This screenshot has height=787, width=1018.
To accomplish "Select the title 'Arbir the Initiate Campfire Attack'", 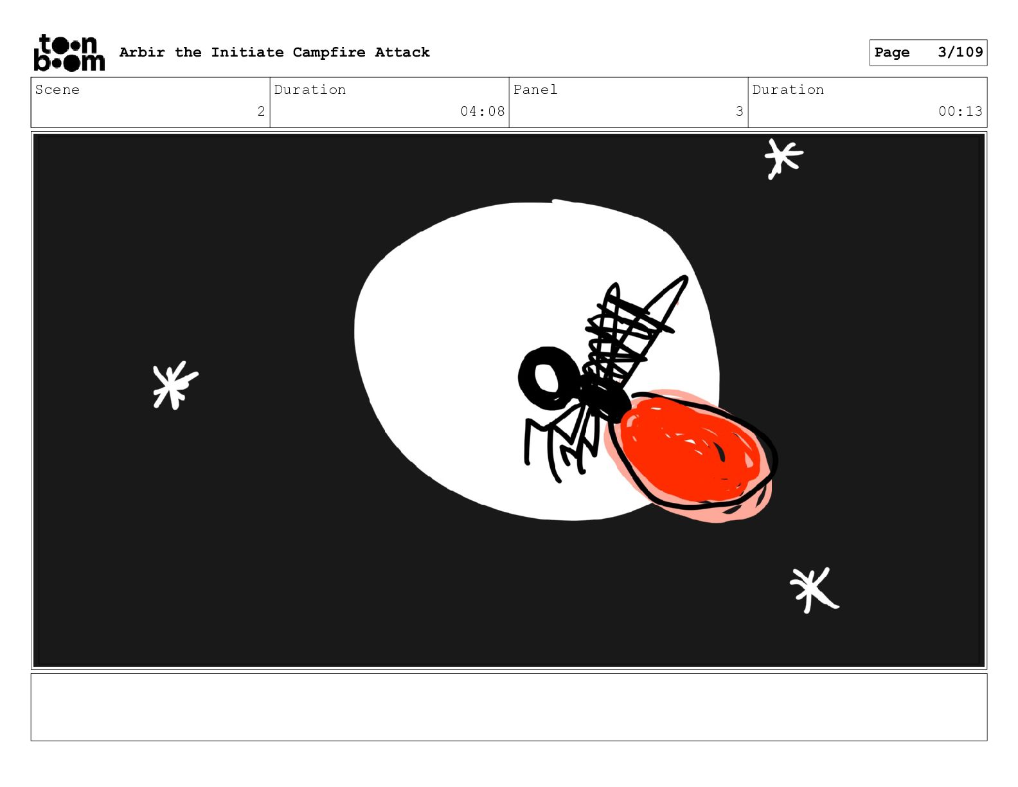I will 274,52.
